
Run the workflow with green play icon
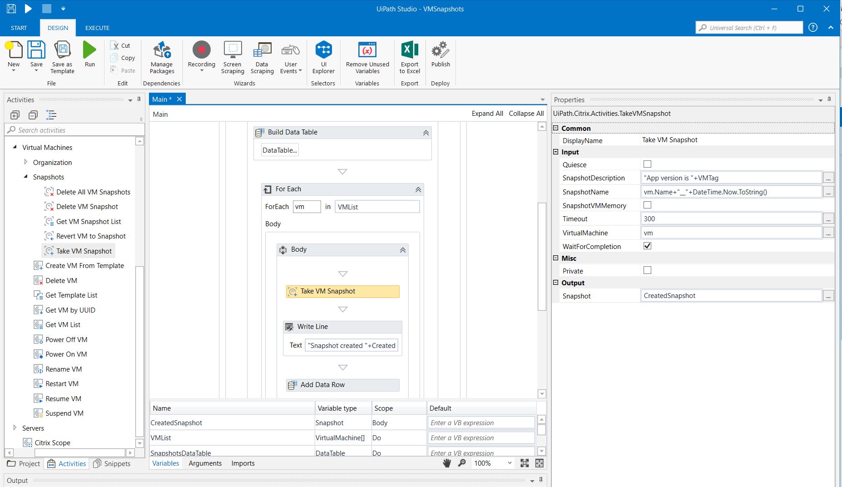pyautogui.click(x=89, y=50)
